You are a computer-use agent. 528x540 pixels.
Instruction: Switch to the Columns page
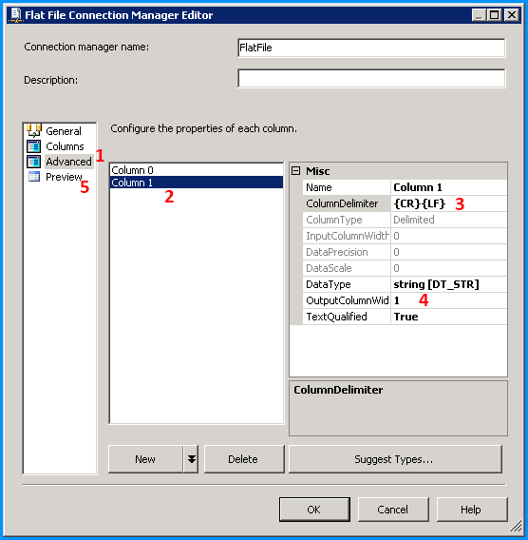(65, 146)
